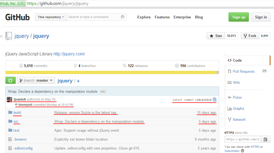
Task: Click the Network fork icon in sidebar
Action: tap(229, 119)
